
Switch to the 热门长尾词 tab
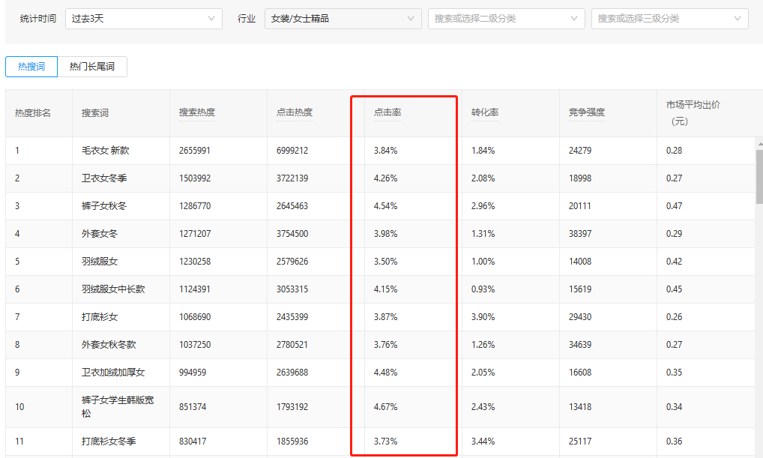92,67
